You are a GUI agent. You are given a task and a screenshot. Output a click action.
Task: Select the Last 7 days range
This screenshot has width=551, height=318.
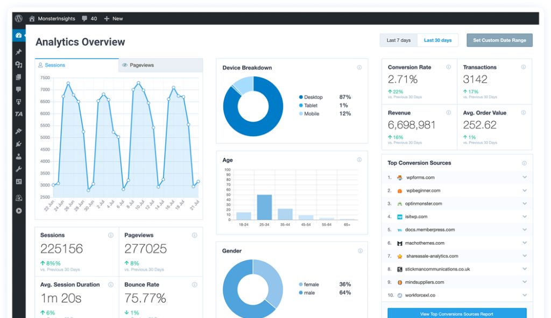pyautogui.click(x=398, y=40)
